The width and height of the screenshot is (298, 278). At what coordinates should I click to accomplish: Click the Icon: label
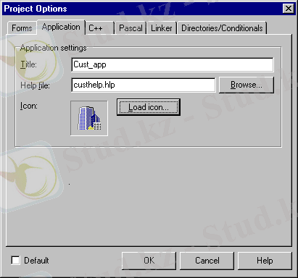[29, 106]
